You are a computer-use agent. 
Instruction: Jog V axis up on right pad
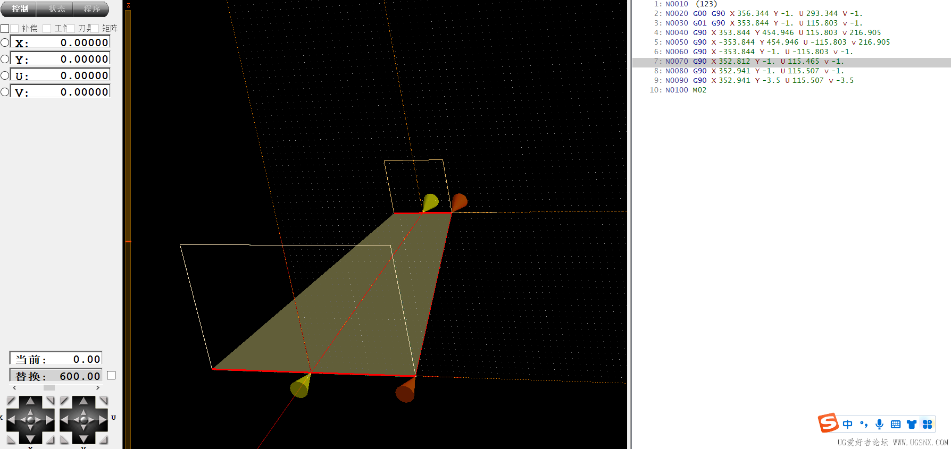click(x=84, y=401)
